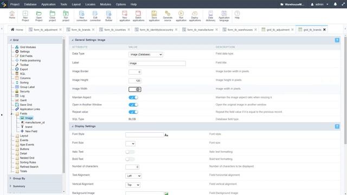This screenshot has width=347, height=195.
Task: Click the Image Height input field
Action: pos(135,81)
